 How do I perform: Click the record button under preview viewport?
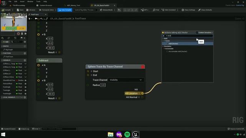(x=18, y=33)
